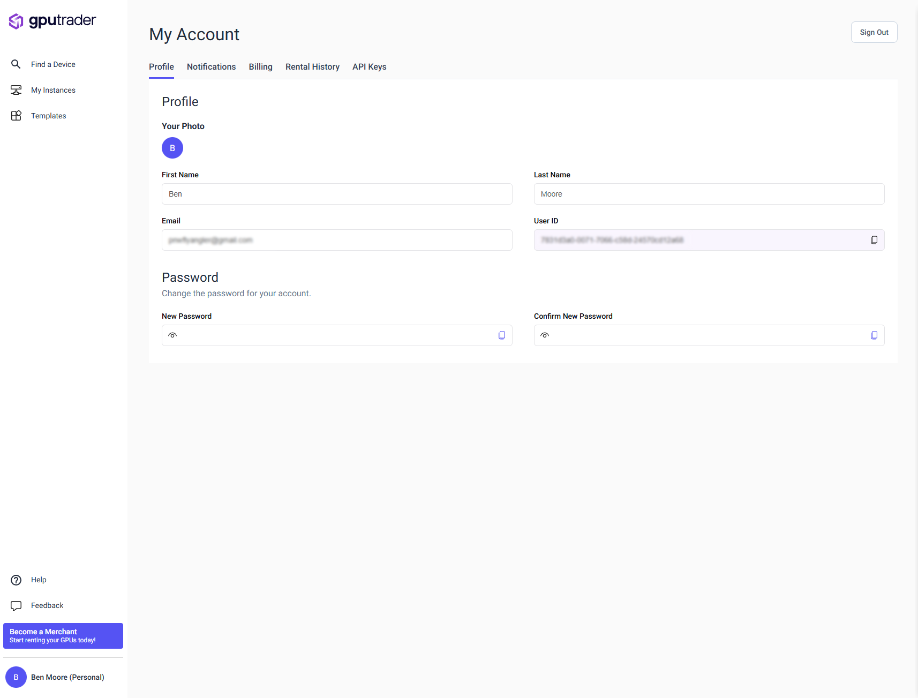Click the Email input field
Screen dimensions: 918x698
(x=337, y=240)
